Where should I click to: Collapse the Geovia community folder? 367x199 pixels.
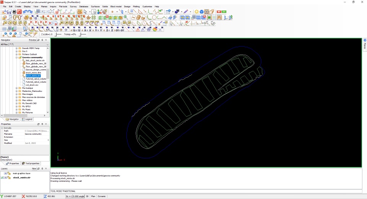(16, 57)
